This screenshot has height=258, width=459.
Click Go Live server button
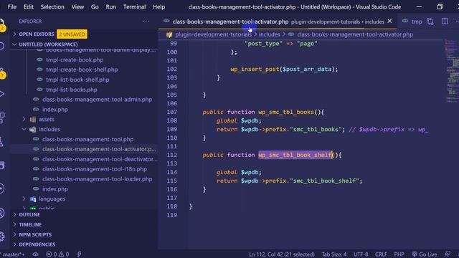point(424,254)
